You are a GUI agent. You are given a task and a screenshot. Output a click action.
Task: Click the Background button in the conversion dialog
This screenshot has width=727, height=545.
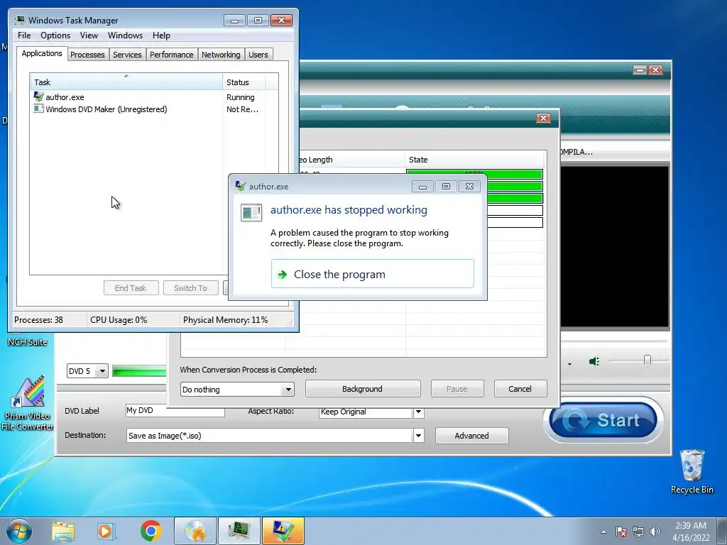tap(363, 389)
